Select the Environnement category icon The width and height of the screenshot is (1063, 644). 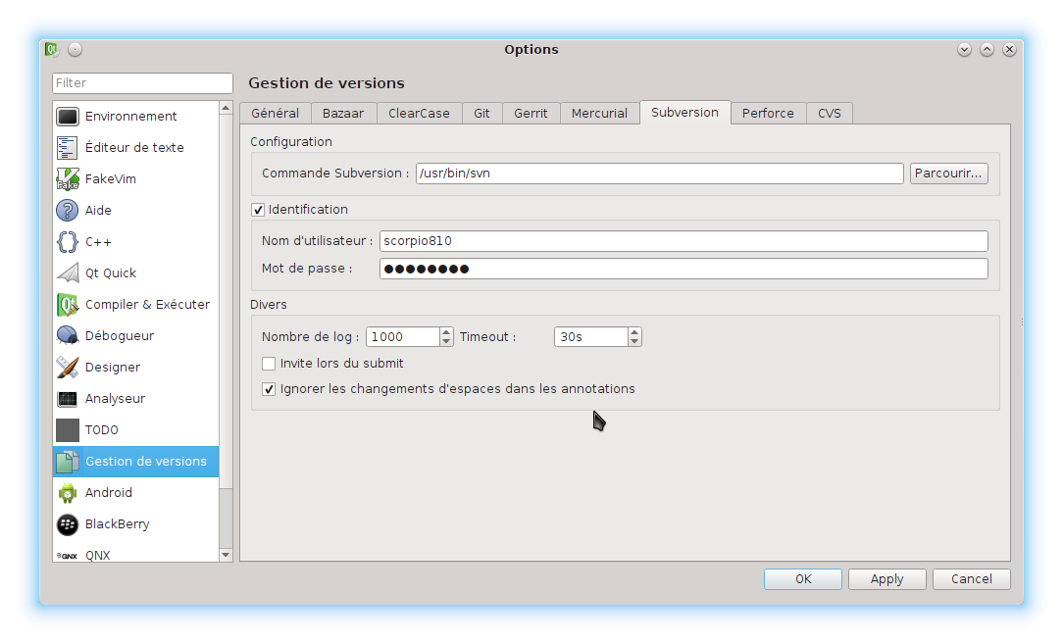pos(67,117)
